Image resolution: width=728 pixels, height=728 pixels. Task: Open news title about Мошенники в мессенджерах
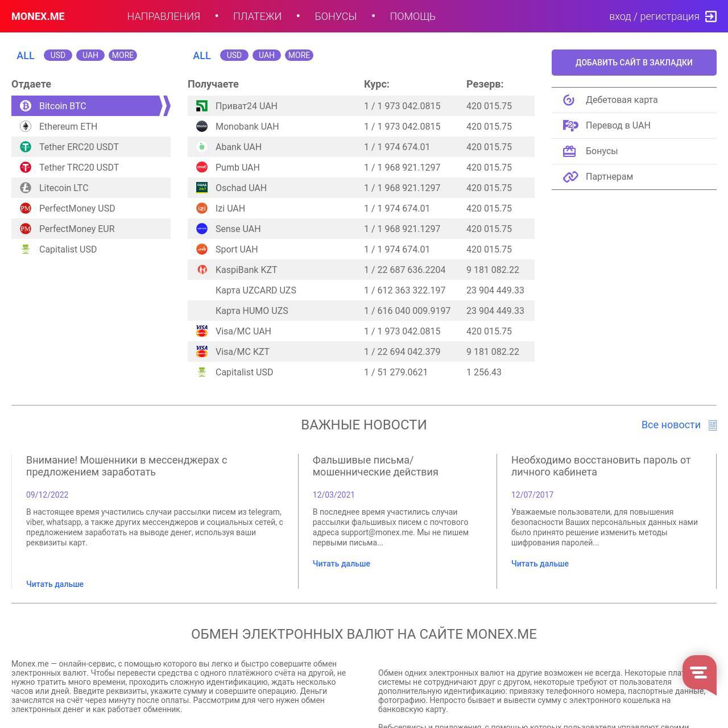126,466
